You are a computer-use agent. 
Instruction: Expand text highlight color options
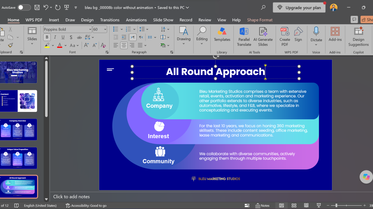(x=53, y=45)
